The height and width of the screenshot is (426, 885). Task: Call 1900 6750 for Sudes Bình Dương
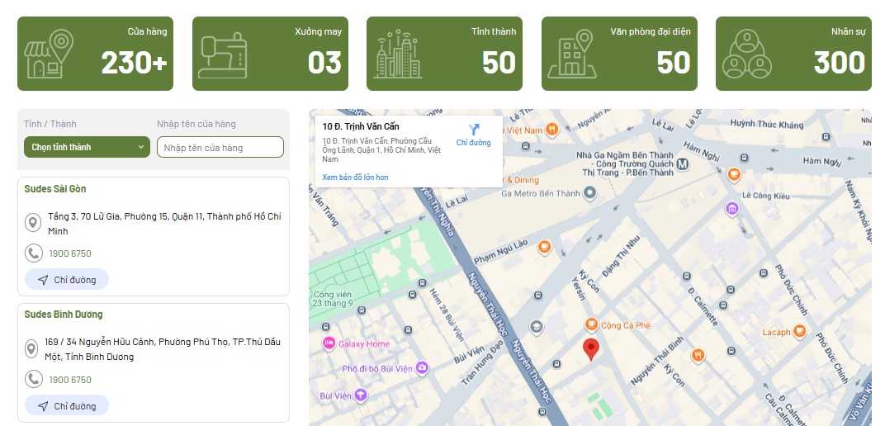(x=70, y=380)
